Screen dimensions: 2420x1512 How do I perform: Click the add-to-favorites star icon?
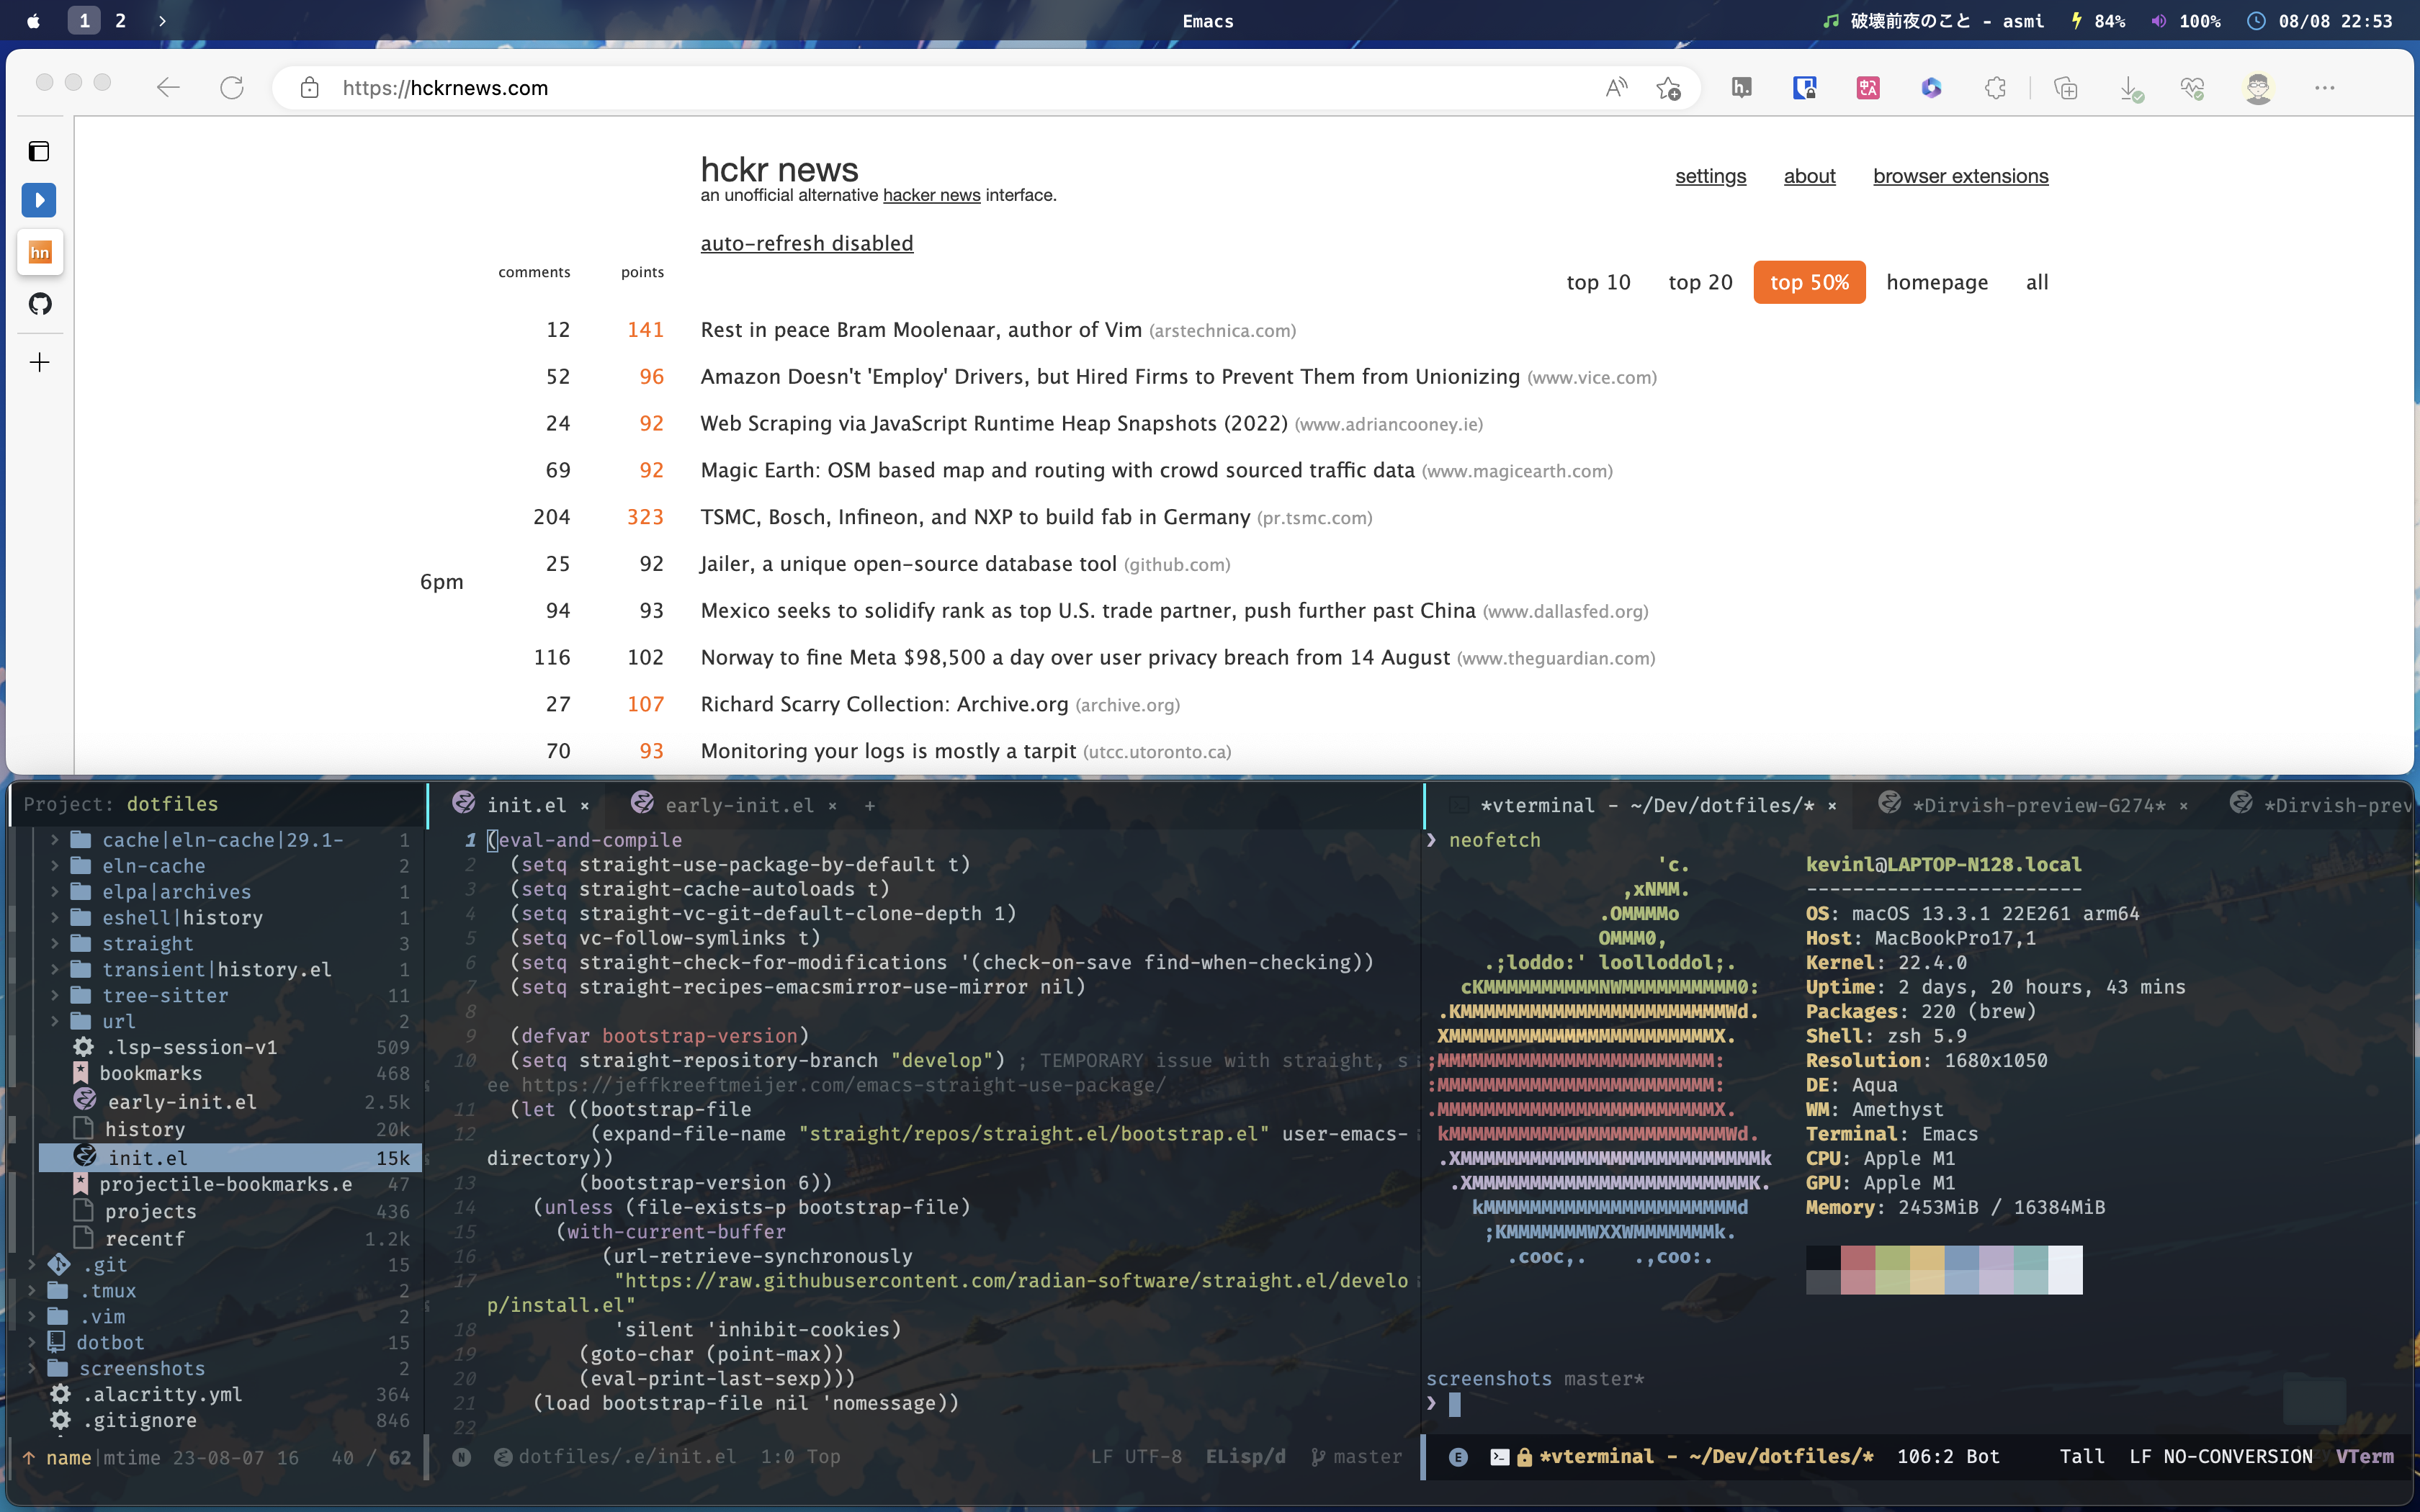point(1668,88)
